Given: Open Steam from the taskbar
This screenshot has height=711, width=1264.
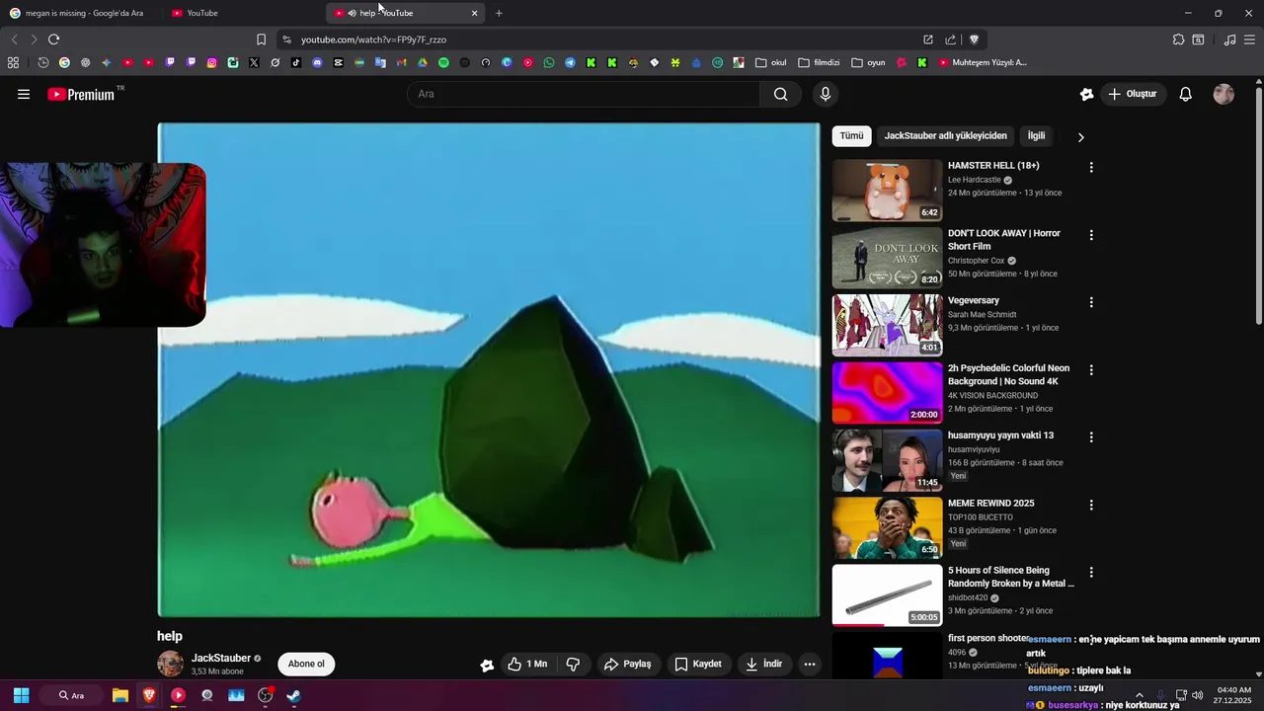Looking at the screenshot, I should [293, 695].
